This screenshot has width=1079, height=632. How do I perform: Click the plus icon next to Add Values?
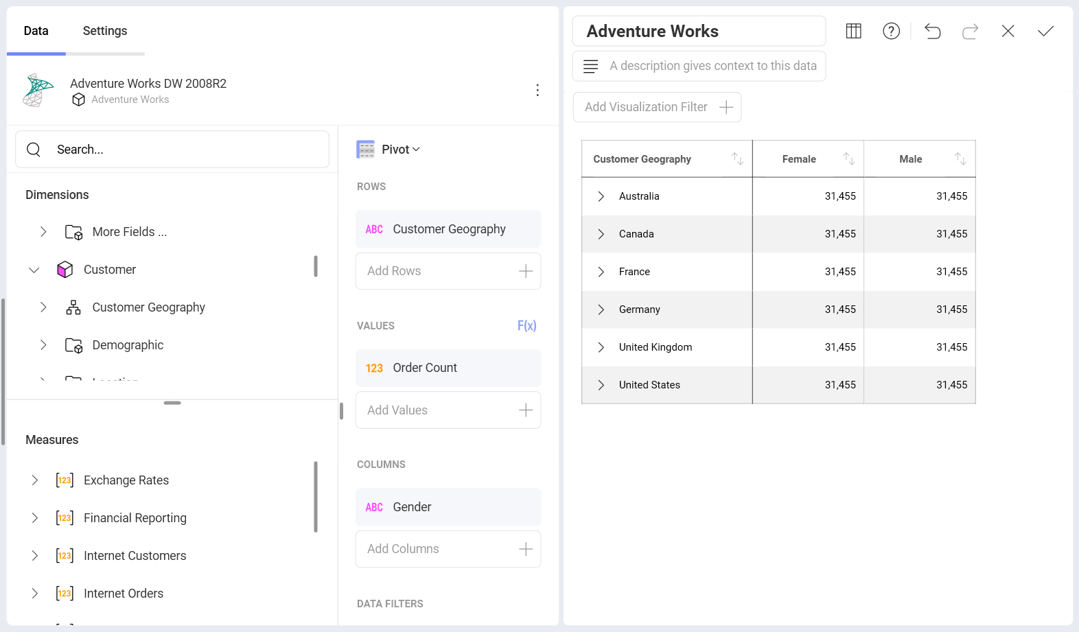[x=526, y=410]
